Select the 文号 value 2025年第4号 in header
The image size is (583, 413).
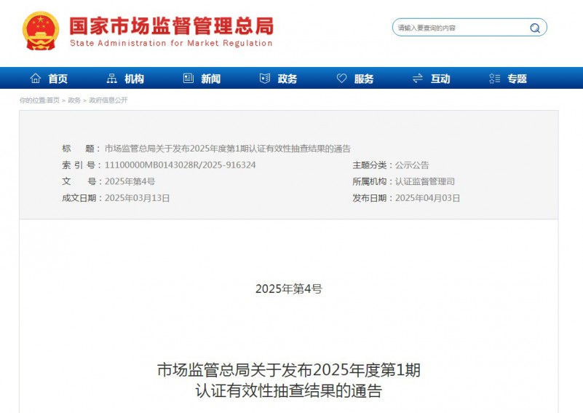[130, 181]
